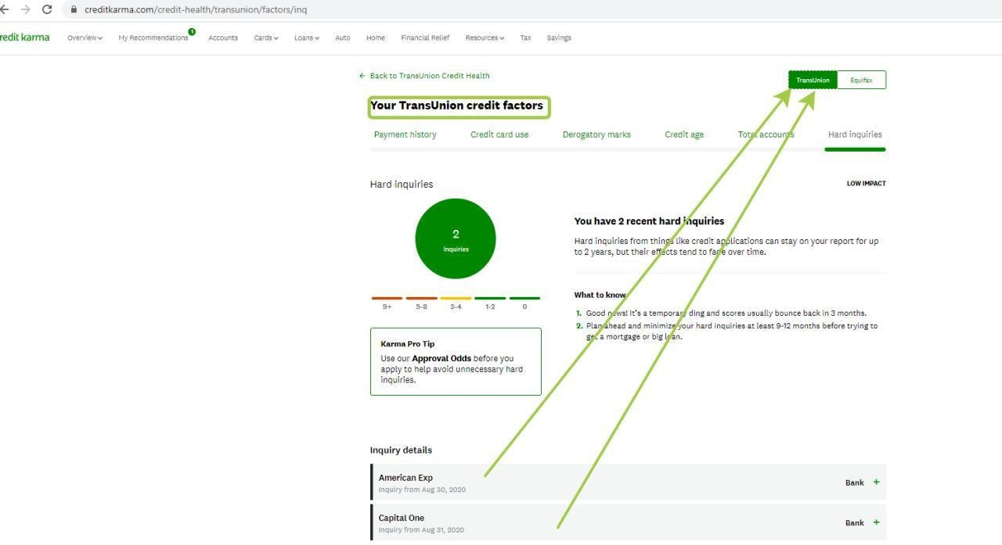
Task: Open the Resources dropdown menu
Action: tap(485, 38)
